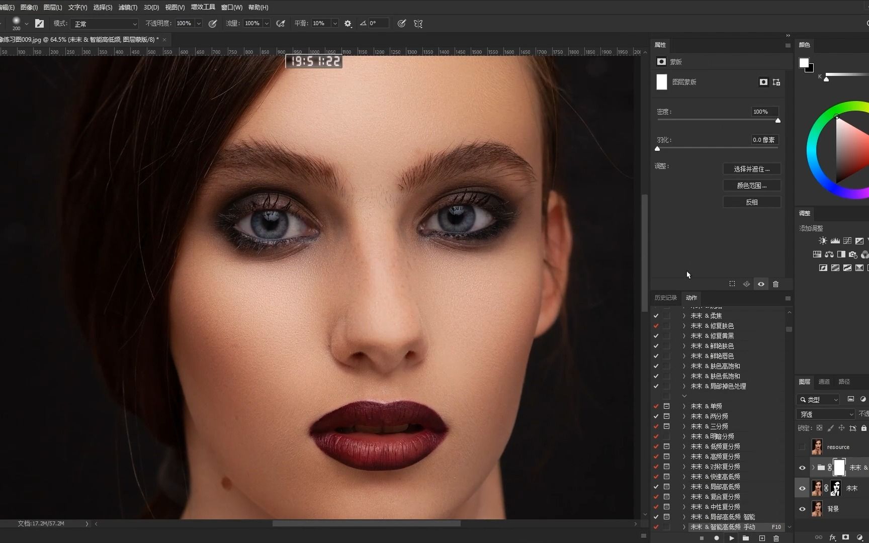Viewport: 869px width, 543px height.
Task: Show the resource layer
Action: click(802, 447)
